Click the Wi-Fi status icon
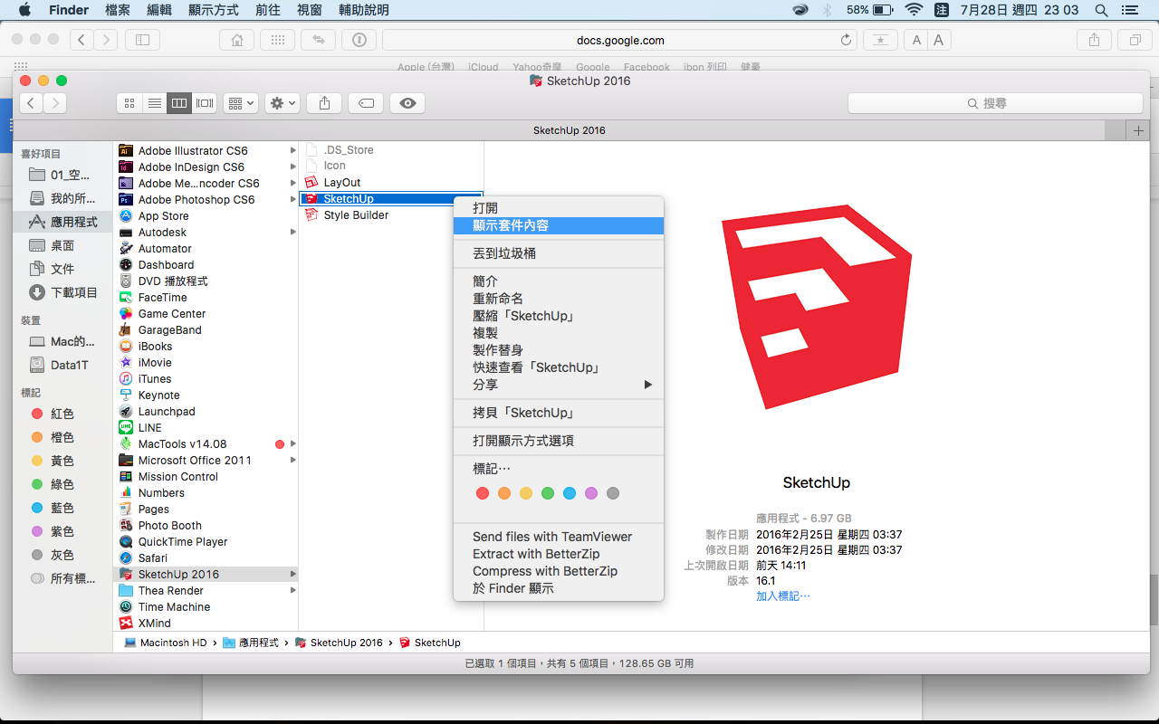This screenshot has width=1159, height=724. [914, 10]
